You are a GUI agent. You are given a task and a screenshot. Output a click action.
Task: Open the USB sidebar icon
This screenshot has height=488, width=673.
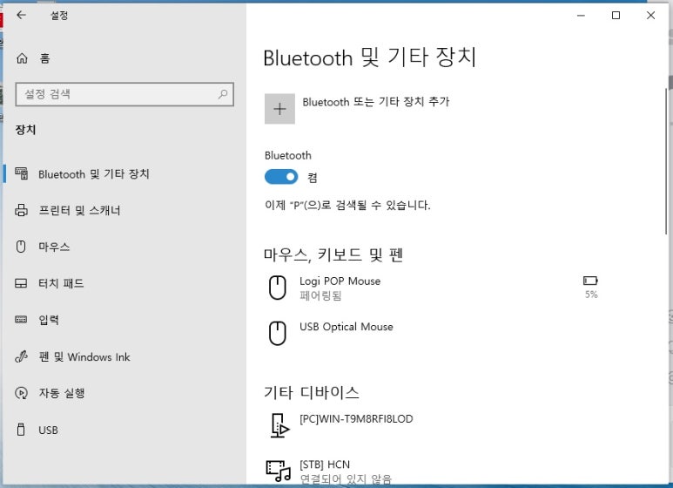click(x=21, y=430)
